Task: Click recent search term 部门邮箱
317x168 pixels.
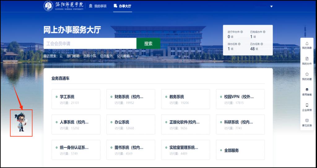Action: 73,56
